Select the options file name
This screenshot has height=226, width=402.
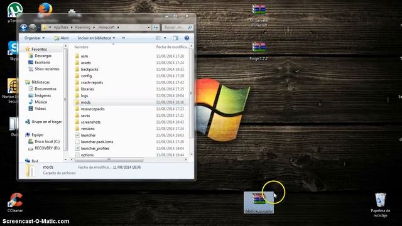[x=87, y=155]
